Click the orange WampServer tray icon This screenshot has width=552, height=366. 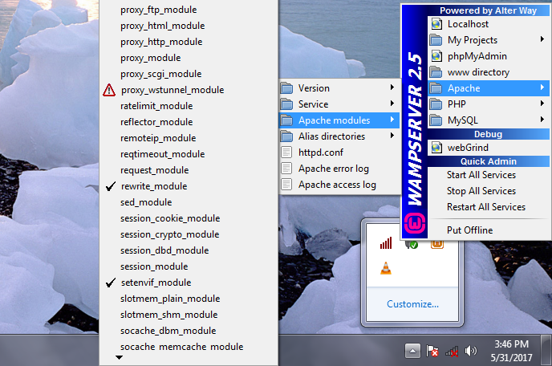click(437, 245)
